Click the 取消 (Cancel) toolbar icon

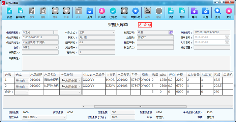point(159,11)
